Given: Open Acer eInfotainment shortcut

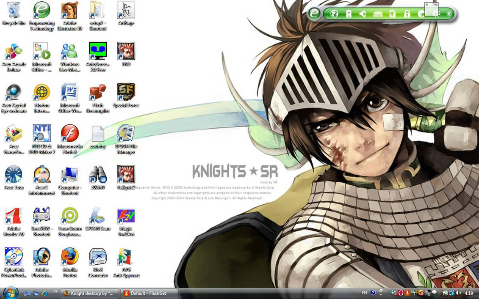Looking at the screenshot, I should click(42, 181).
